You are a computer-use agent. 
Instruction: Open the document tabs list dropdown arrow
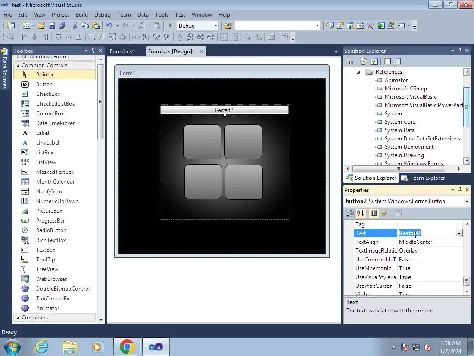coord(336,52)
